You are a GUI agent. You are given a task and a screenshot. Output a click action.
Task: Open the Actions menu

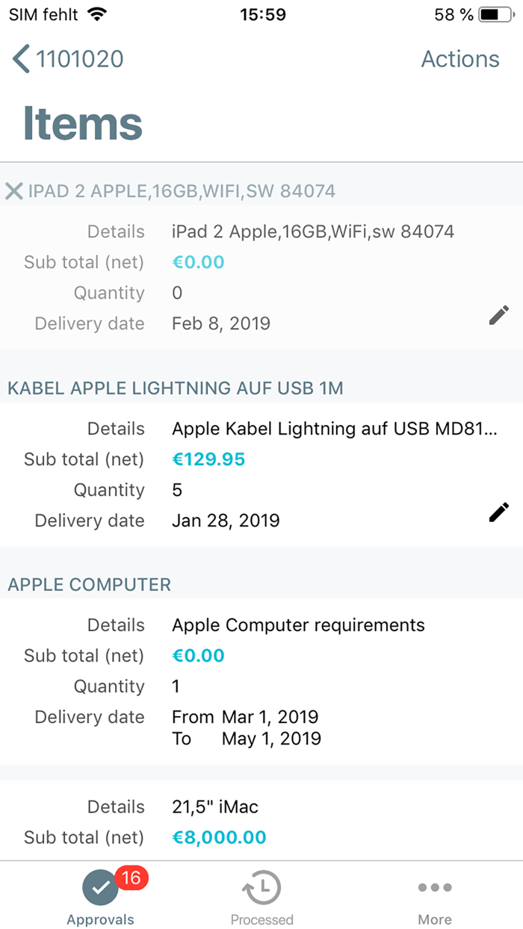click(x=459, y=59)
